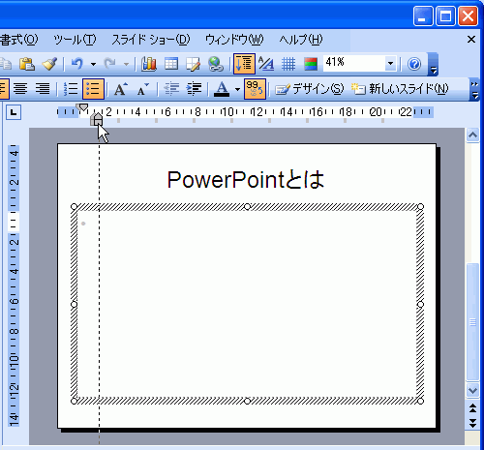Close the document with menu bar X
484x450 pixels.
pos(471,40)
